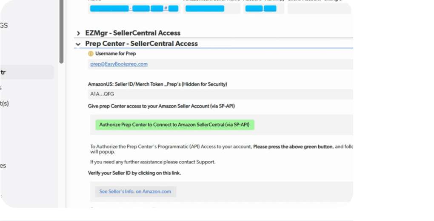Click the 'Username for Prep' label

coord(115,53)
